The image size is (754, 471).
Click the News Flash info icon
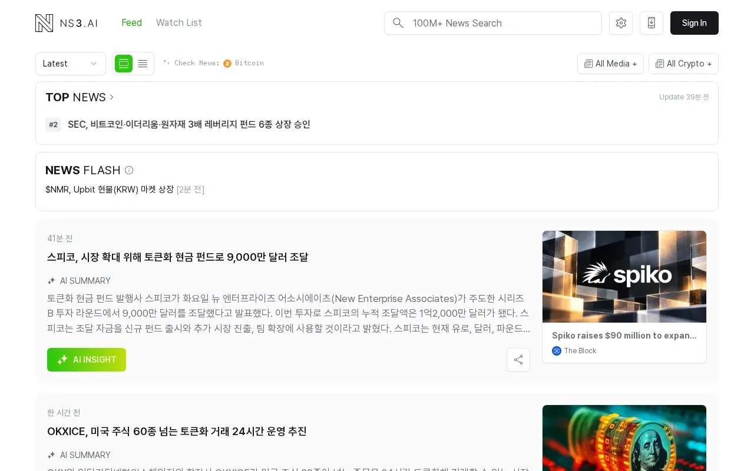[x=129, y=170]
